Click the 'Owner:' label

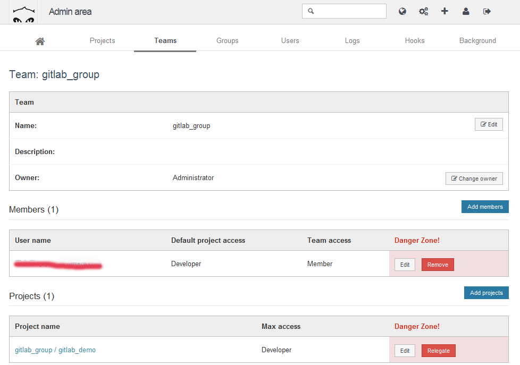click(x=27, y=177)
